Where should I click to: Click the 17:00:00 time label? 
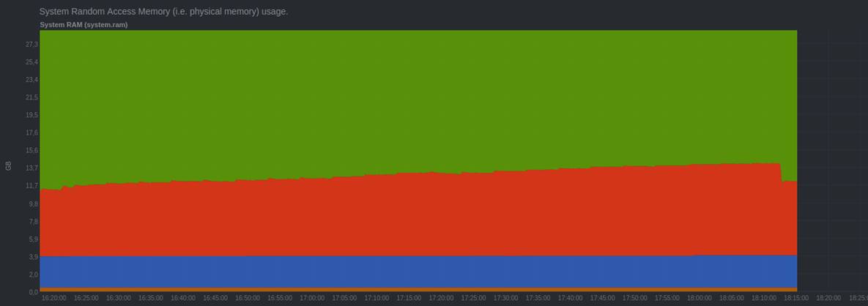pyautogui.click(x=312, y=298)
